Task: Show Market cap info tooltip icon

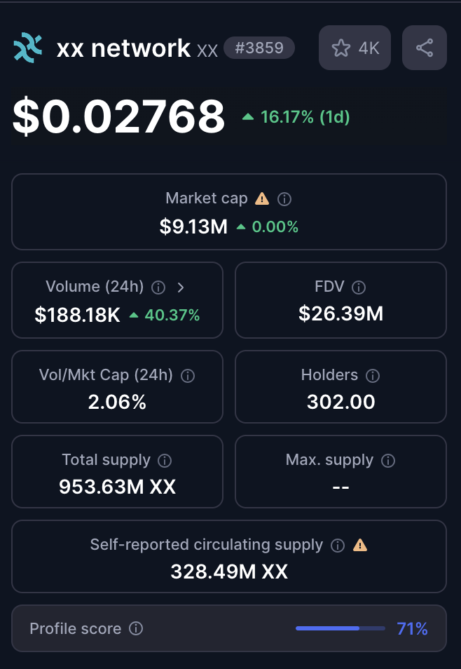Action: [x=284, y=199]
